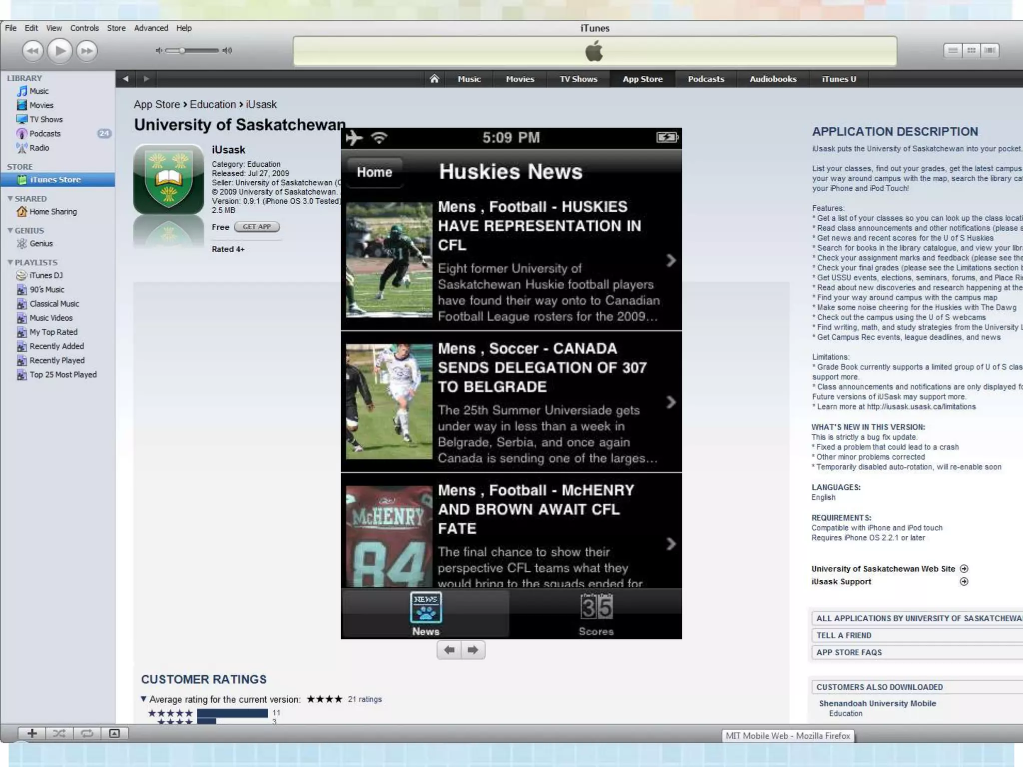The height and width of the screenshot is (767, 1023).
Task: Show next app screenshot arrow
Action: (473, 650)
